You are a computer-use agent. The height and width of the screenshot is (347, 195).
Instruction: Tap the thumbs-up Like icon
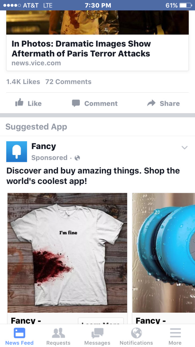click(x=19, y=103)
